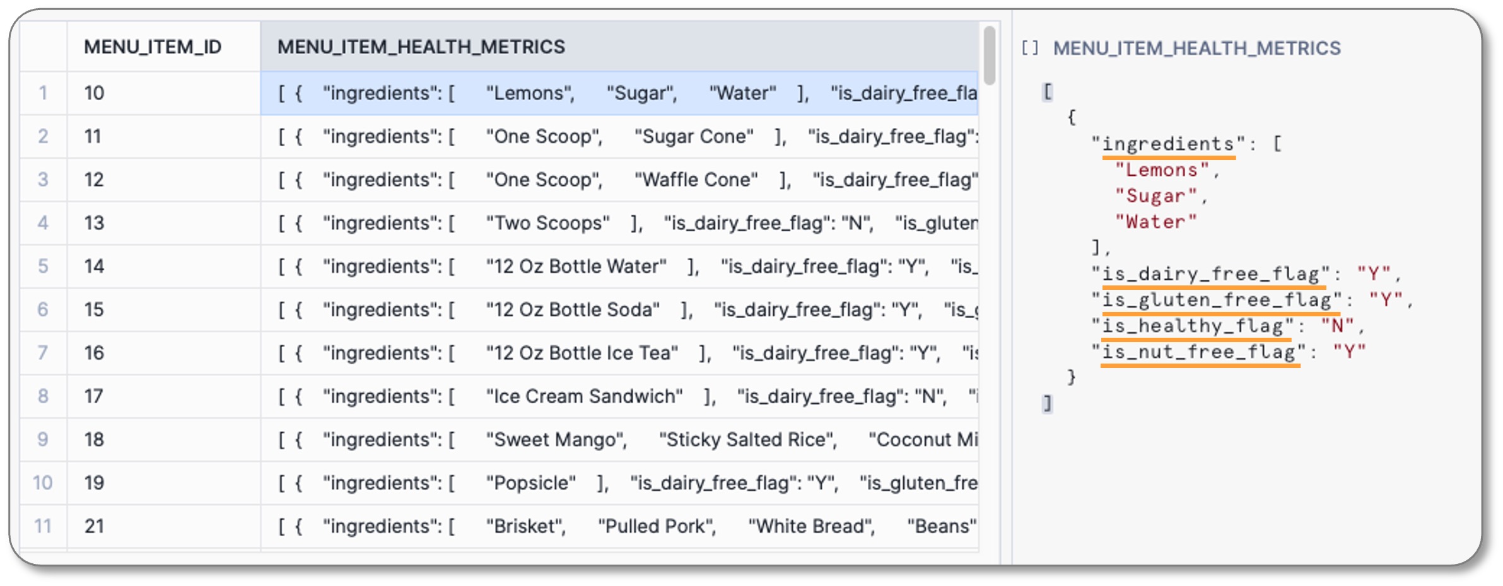Click the MENU_ITEM_HEALTH_METRICS column header
Screen dimensions: 1503x586
(x=421, y=47)
